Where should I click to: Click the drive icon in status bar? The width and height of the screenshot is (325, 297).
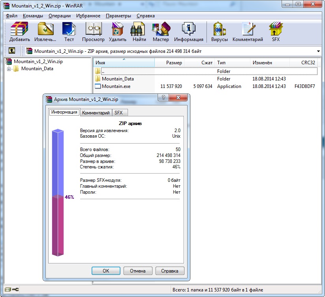pos(8,290)
